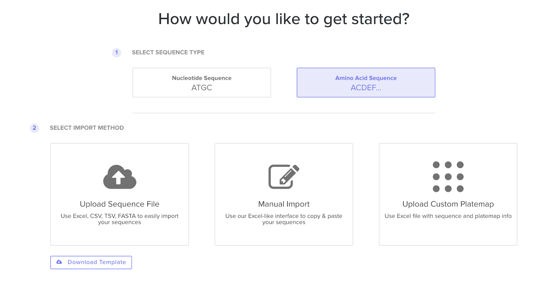This screenshot has height=282, width=556.
Task: Click the ACDEF... example text
Action: tap(366, 88)
